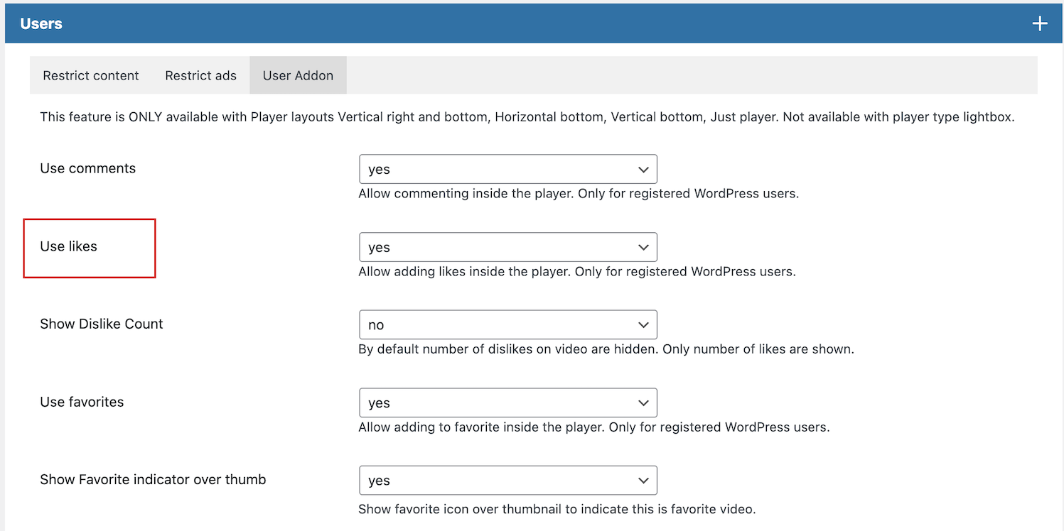1064x531 pixels.
Task: Open Show Favorite indicator over thumb dropdown
Action: [507, 481]
